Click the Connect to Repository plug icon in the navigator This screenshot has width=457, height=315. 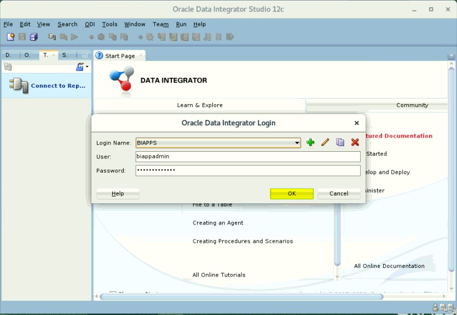[19, 85]
